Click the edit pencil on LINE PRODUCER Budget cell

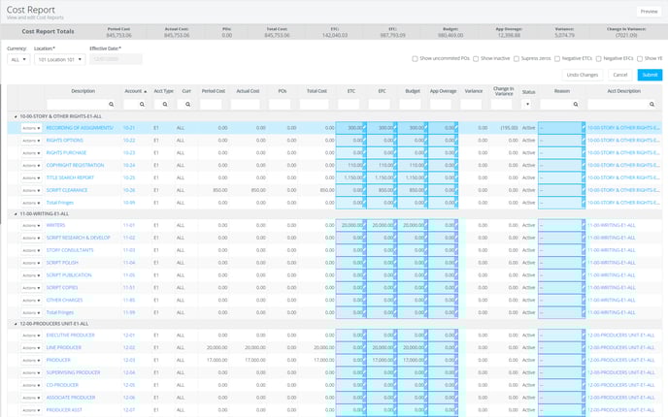(425, 346)
